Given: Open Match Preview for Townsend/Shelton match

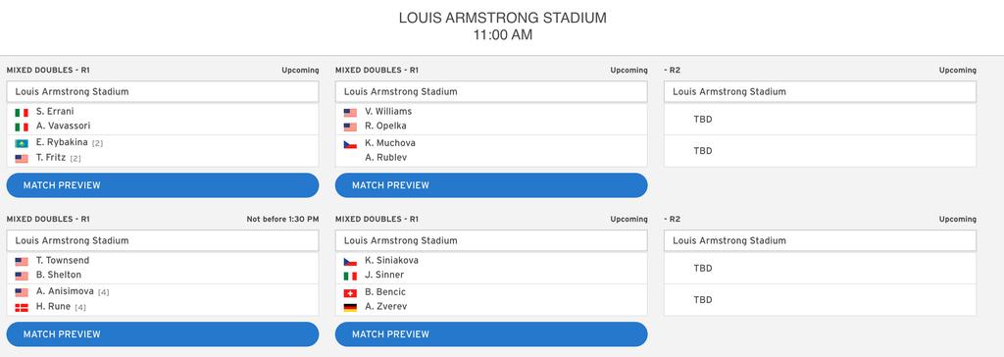Looking at the screenshot, I should click(x=163, y=333).
